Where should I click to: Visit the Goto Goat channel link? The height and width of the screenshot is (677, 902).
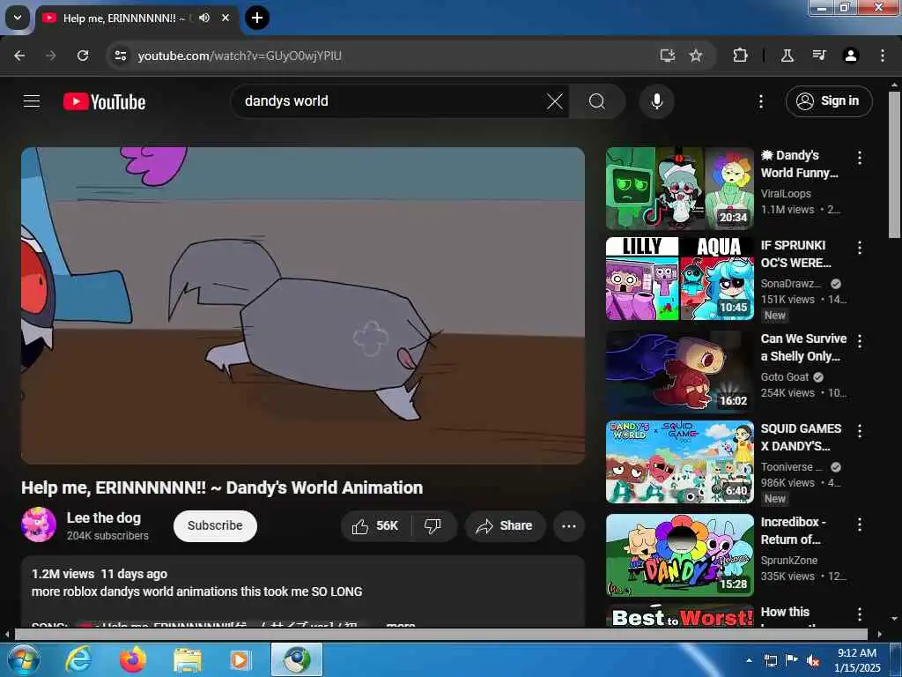click(785, 376)
